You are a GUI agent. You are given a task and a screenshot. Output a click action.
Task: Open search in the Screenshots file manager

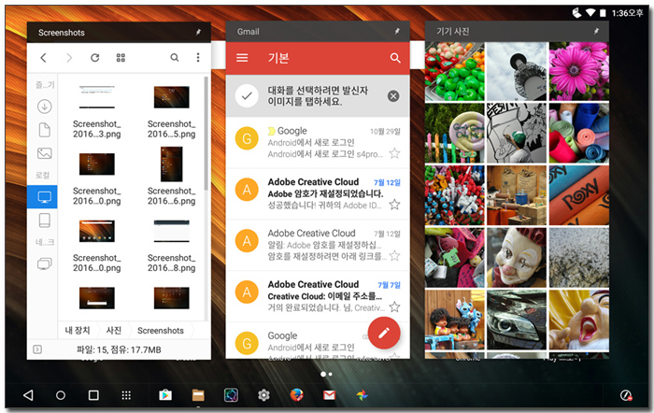[175, 58]
